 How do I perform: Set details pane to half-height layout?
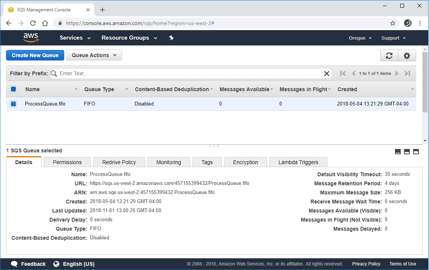(407, 152)
